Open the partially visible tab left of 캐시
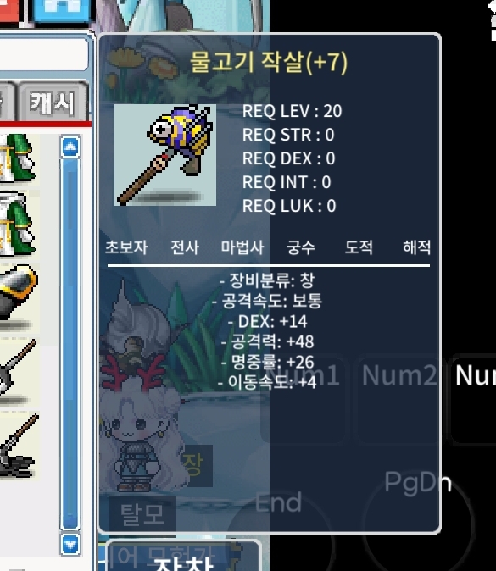 7,102
